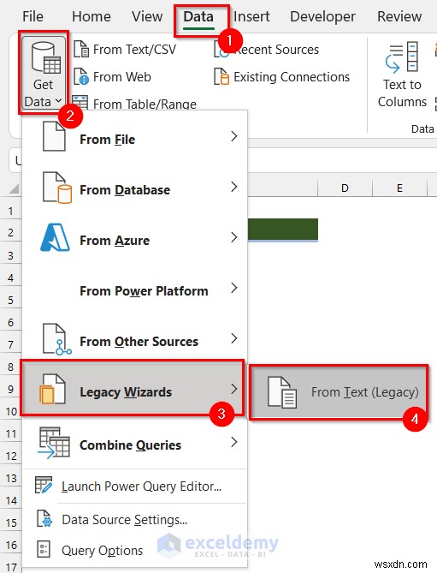
Task: Click the Launch Power Query Editor icon
Action: (x=44, y=485)
